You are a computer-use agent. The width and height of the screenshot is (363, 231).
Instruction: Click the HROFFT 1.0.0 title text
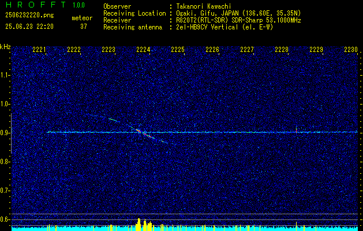46,5
